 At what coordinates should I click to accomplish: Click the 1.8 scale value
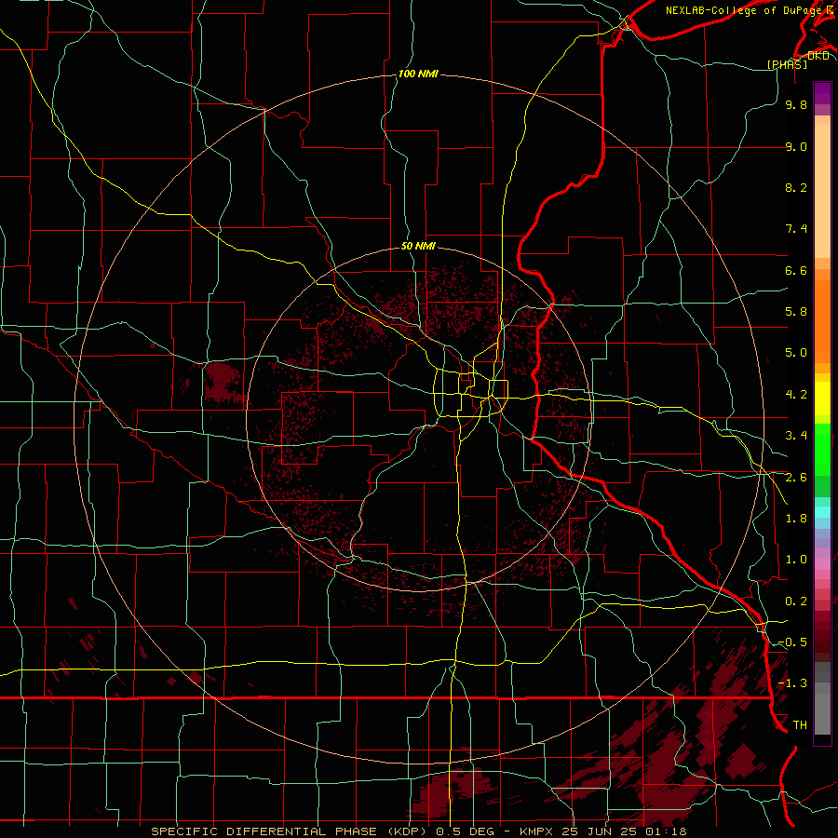(796, 519)
